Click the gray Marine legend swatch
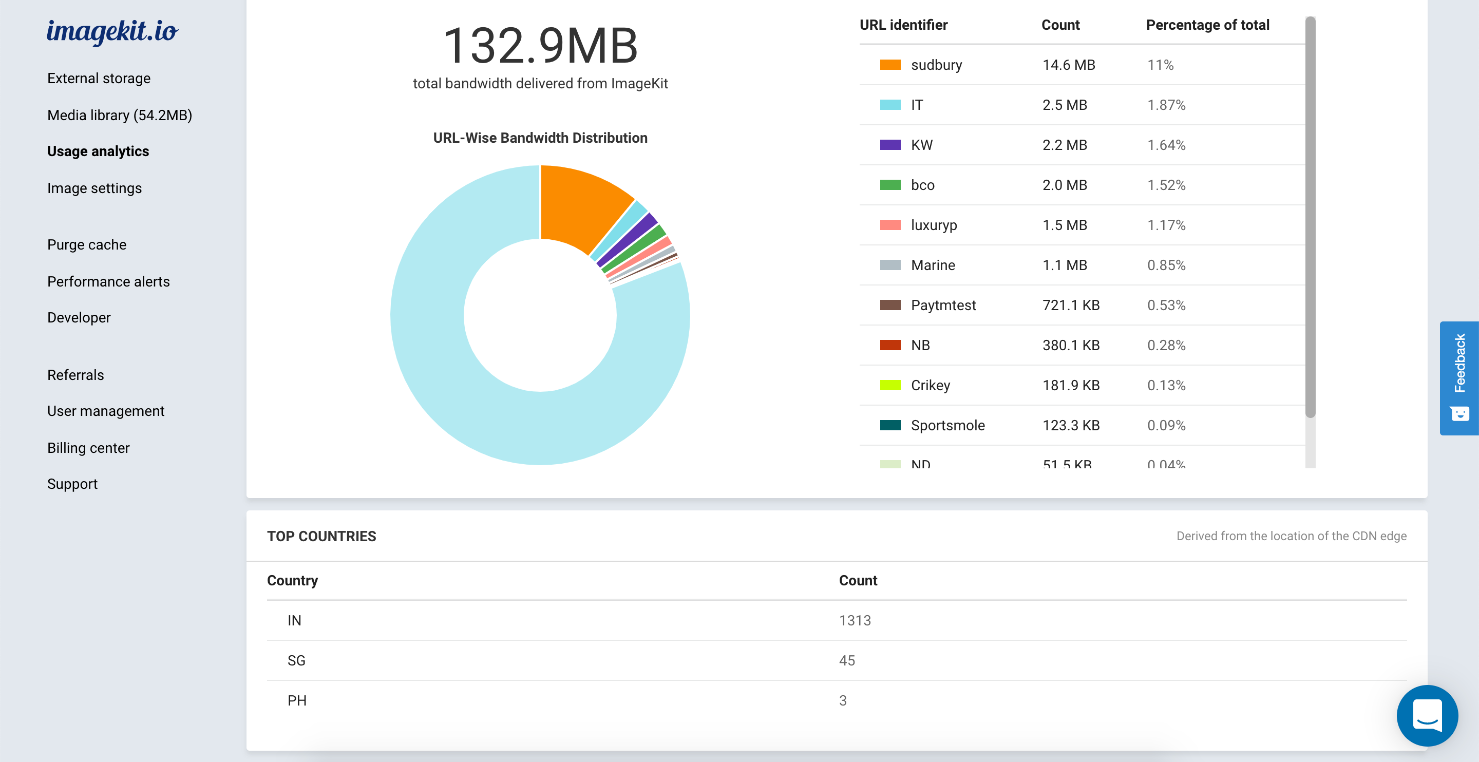Screen dimensions: 1479x762 point(890,265)
